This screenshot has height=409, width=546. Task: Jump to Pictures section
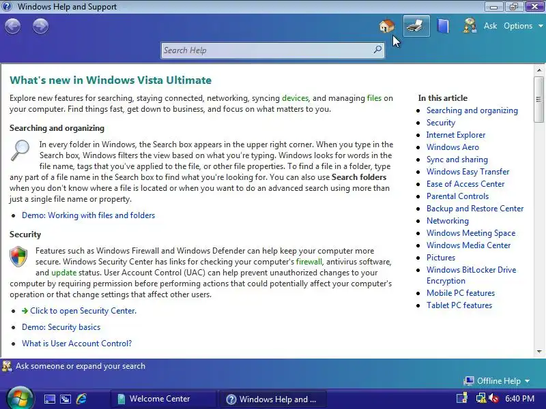coord(441,258)
